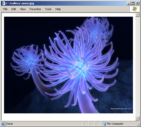The width and height of the screenshot is (141, 127).
Task: Minimize the anen.jpg window
Action: [129, 3]
